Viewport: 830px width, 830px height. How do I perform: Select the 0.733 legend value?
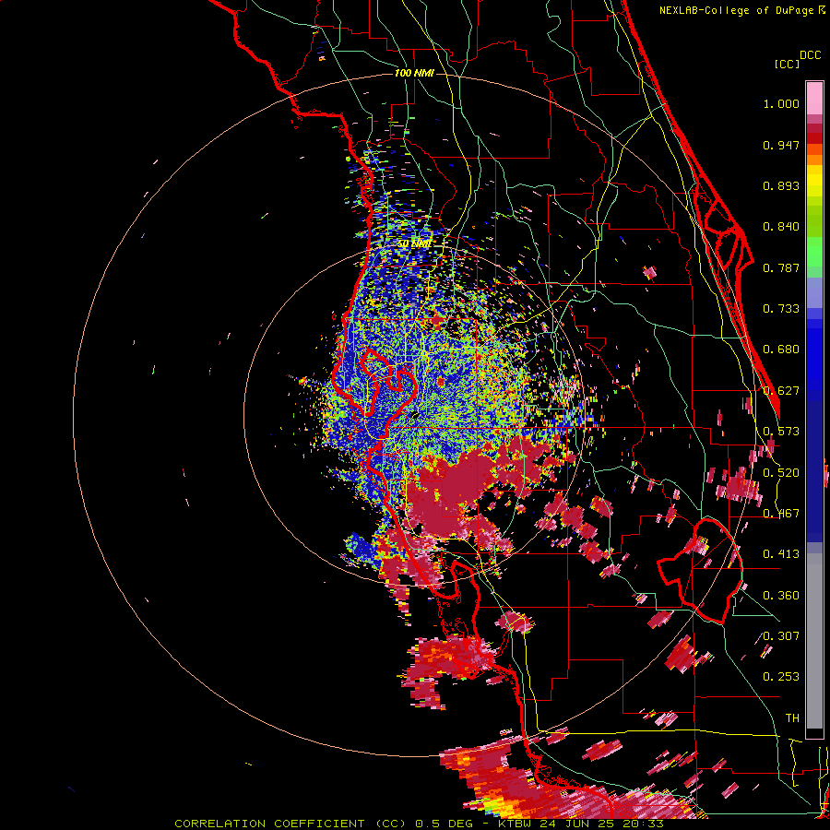click(x=781, y=309)
